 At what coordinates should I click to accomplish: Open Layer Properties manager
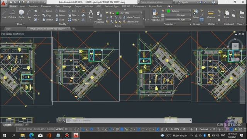click(99, 17)
